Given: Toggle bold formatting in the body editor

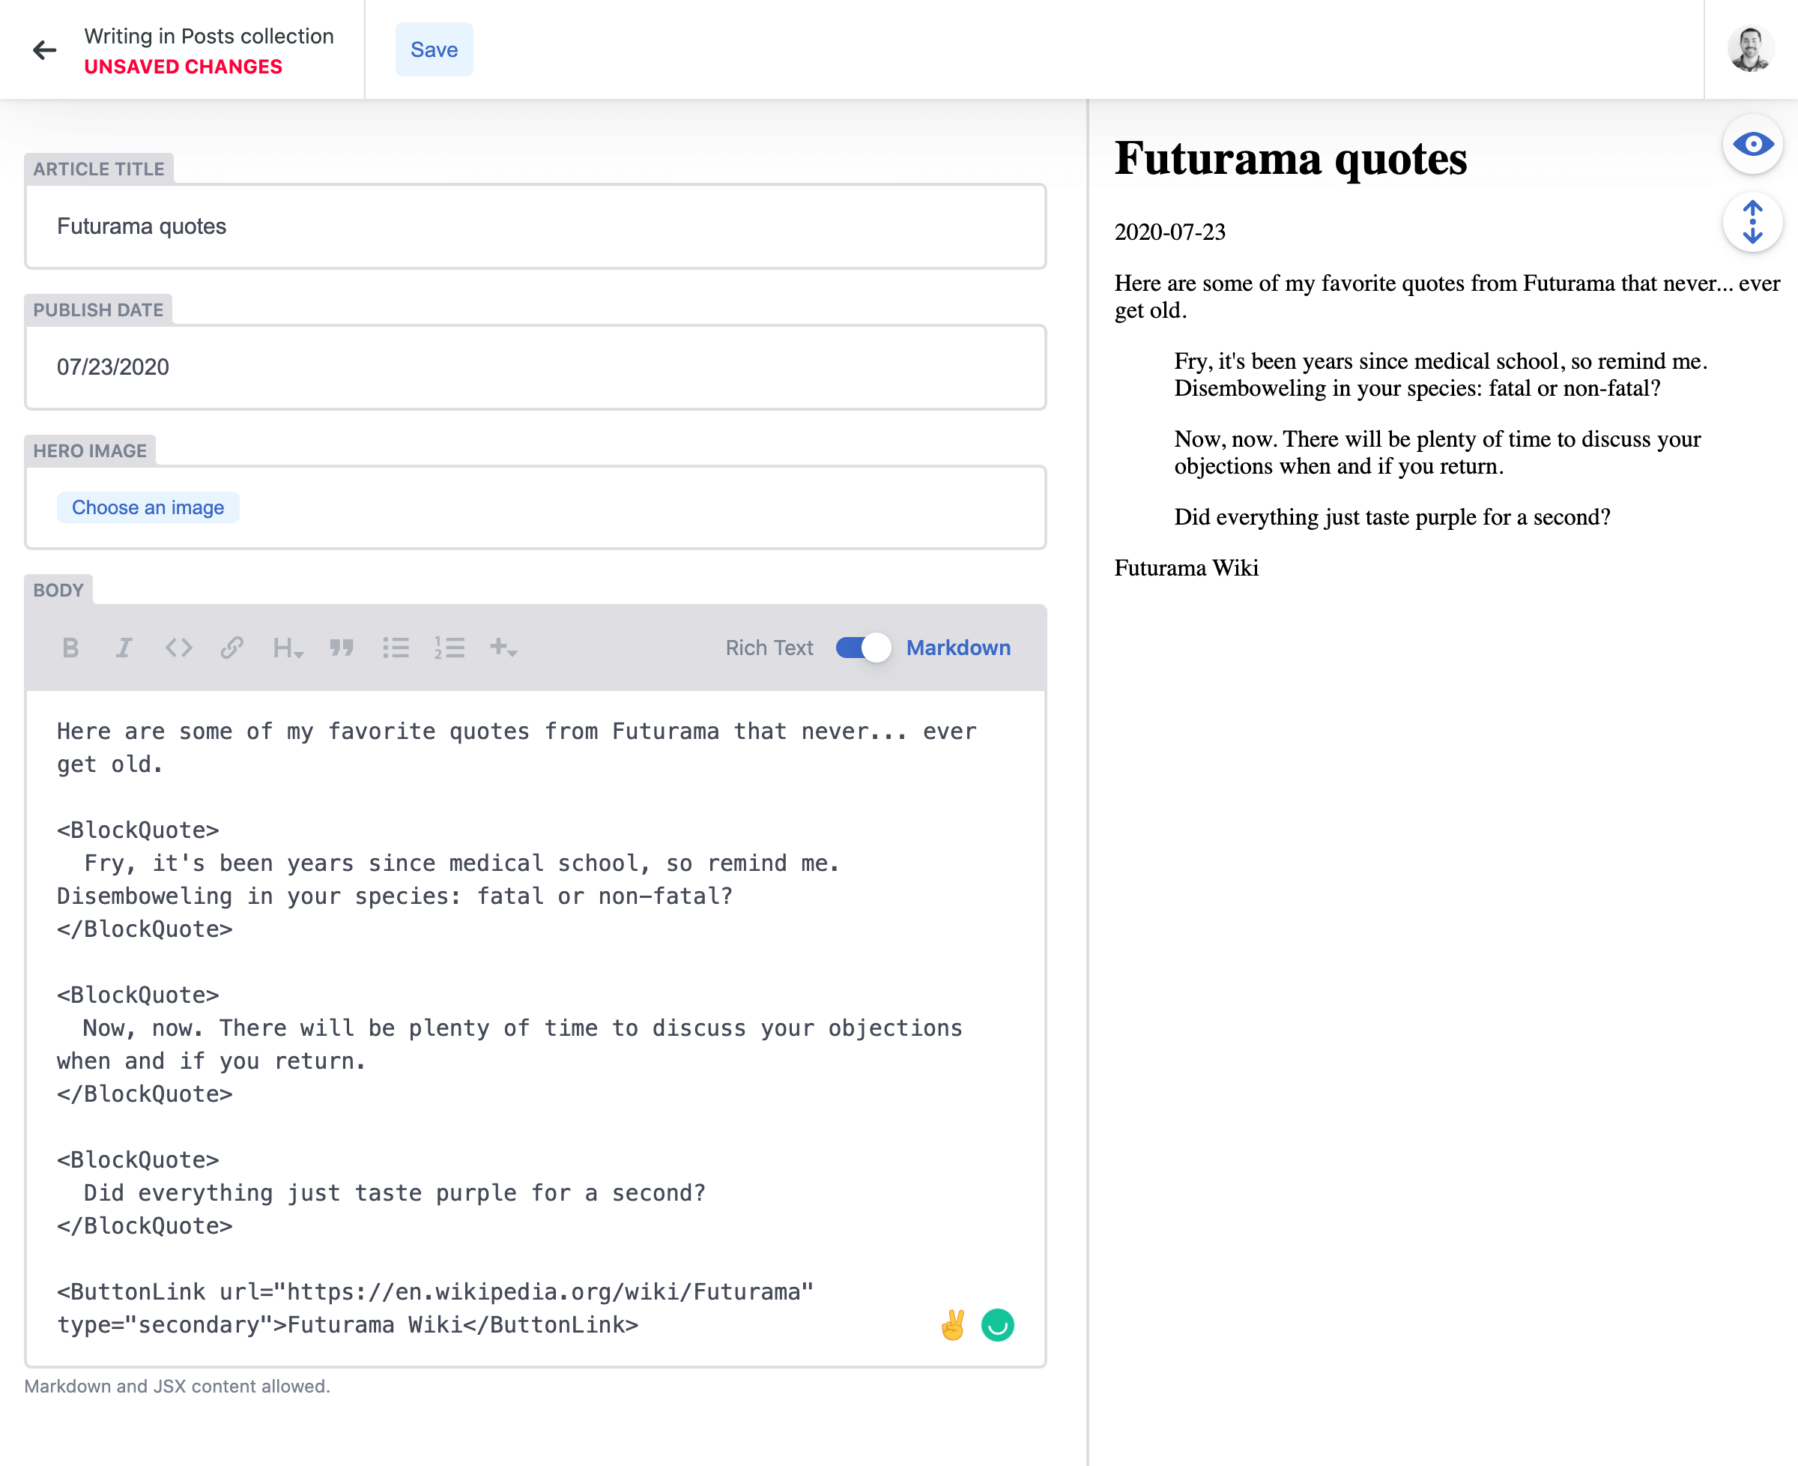Looking at the screenshot, I should pos(70,648).
